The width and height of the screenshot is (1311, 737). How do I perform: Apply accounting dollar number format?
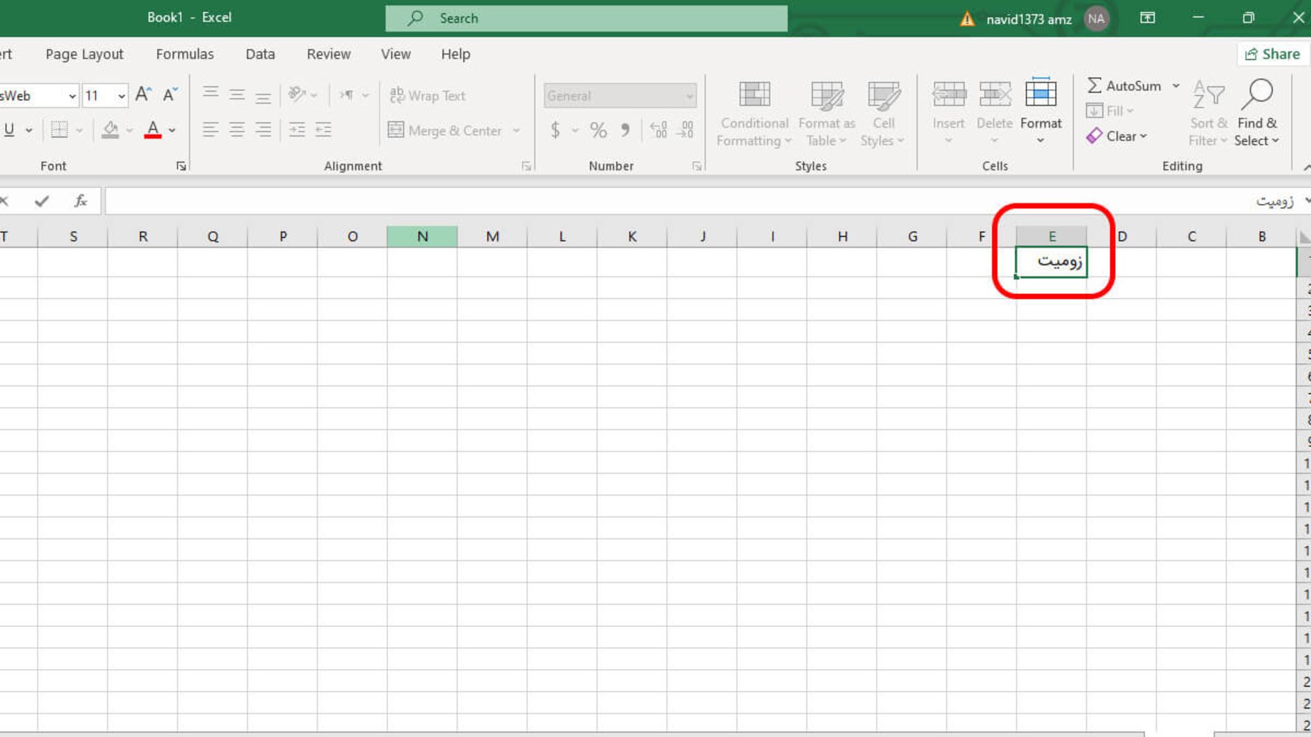pyautogui.click(x=555, y=130)
